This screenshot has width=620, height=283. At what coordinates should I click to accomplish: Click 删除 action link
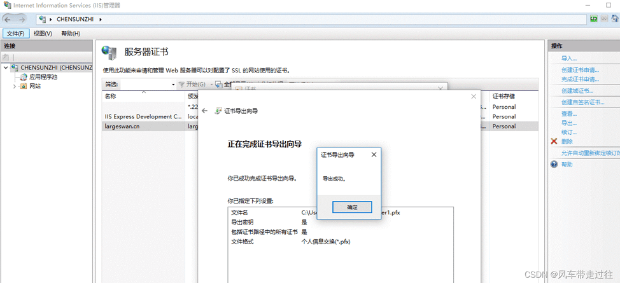(567, 141)
